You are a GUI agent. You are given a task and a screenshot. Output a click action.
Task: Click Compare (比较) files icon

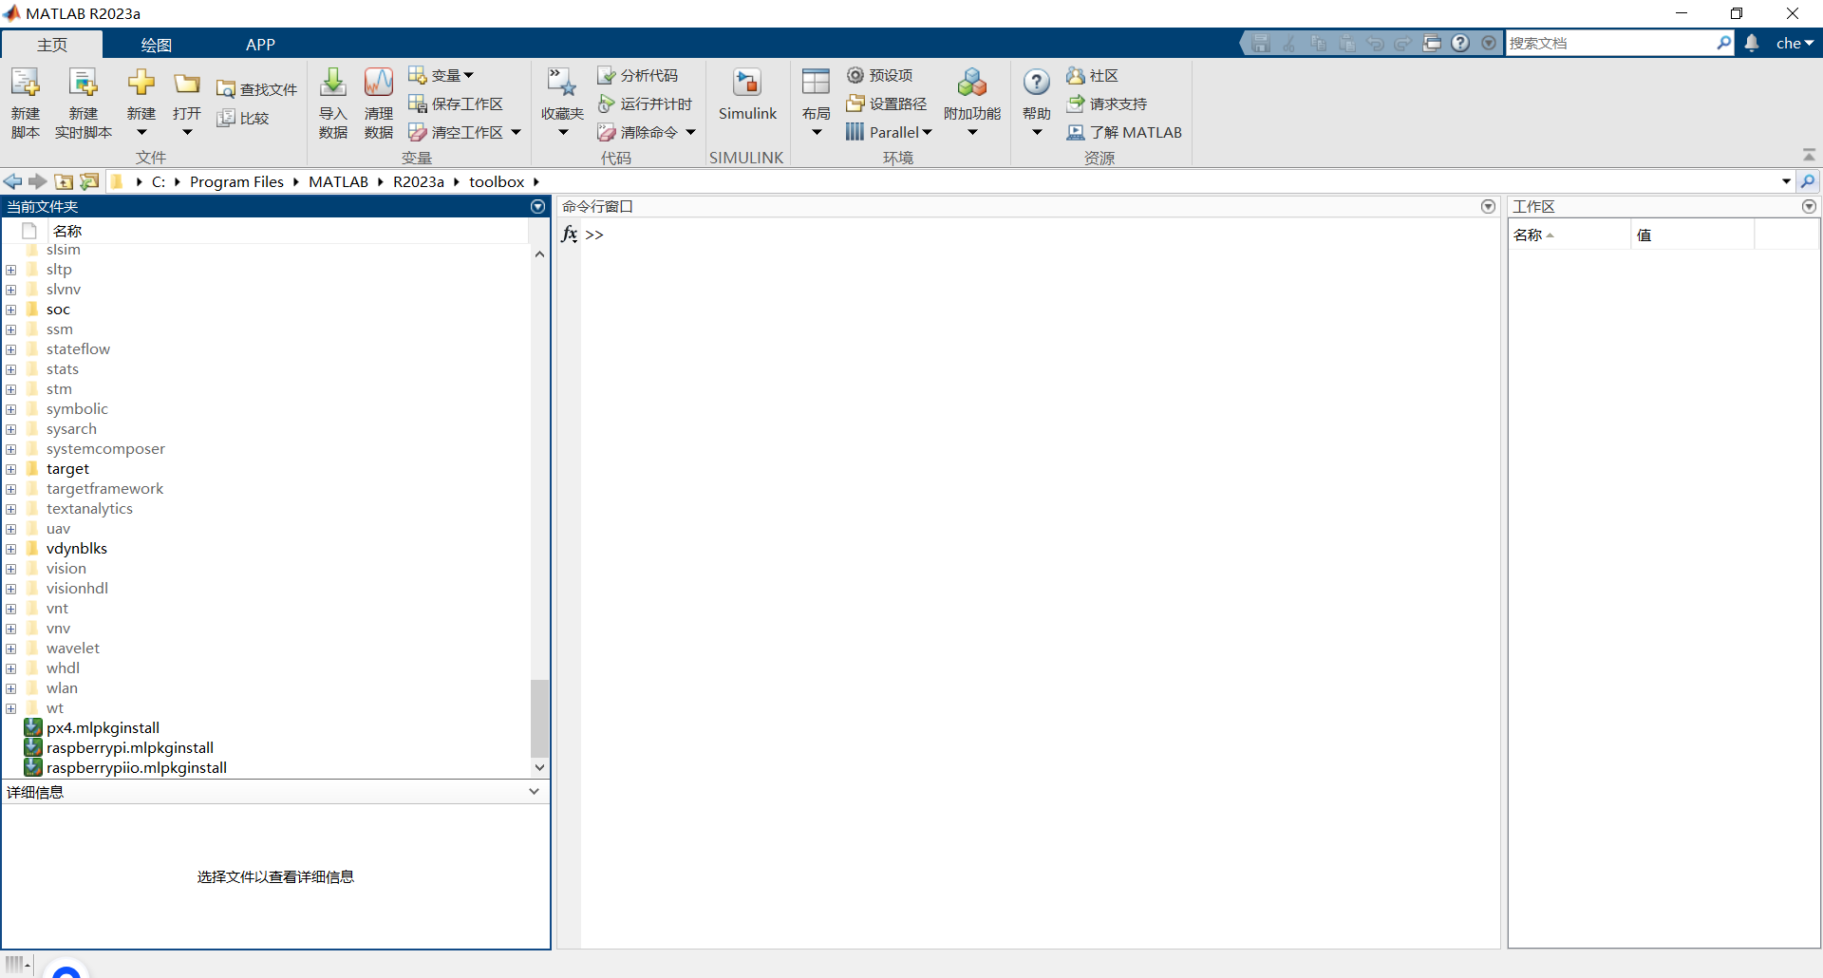(226, 118)
